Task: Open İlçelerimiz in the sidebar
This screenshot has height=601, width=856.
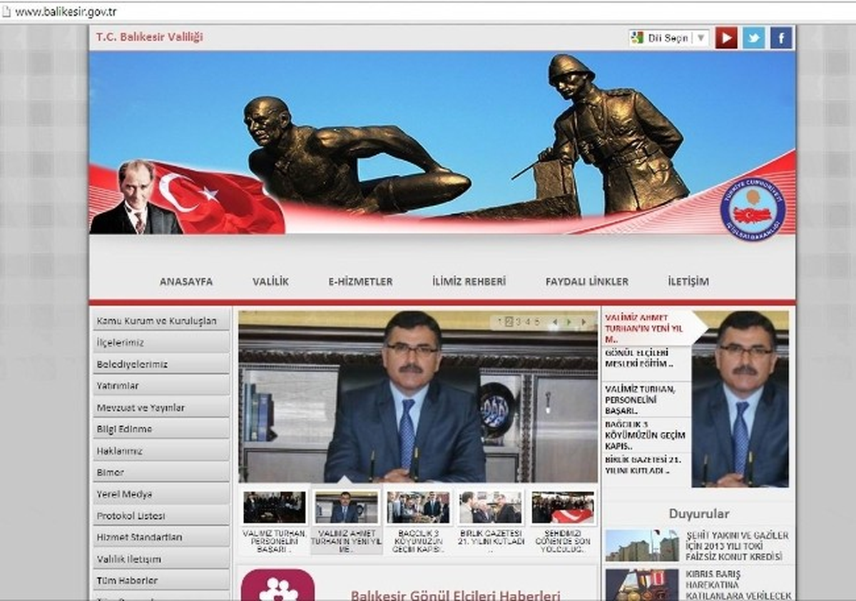Action: 161,343
